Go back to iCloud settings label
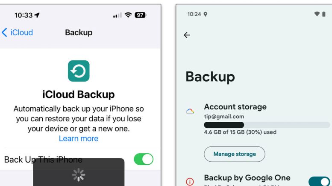 (x=22, y=32)
